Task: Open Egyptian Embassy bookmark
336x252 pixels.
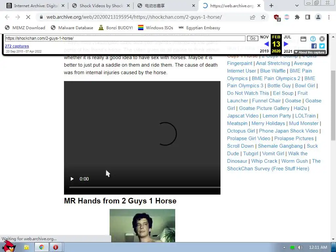Action: coord(199,28)
